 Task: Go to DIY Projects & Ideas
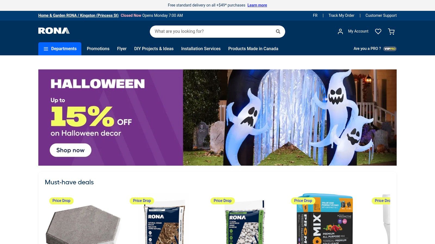coord(154,49)
